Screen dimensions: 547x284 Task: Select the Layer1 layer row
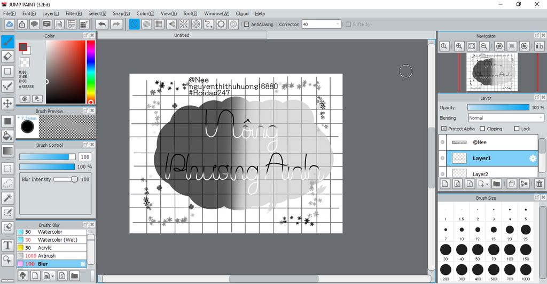pos(488,158)
